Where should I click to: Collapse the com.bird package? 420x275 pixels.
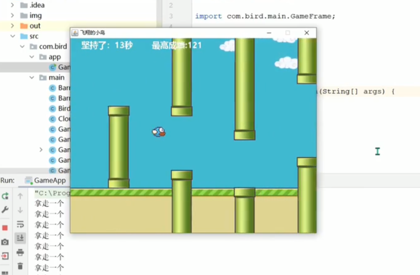(x=22, y=47)
